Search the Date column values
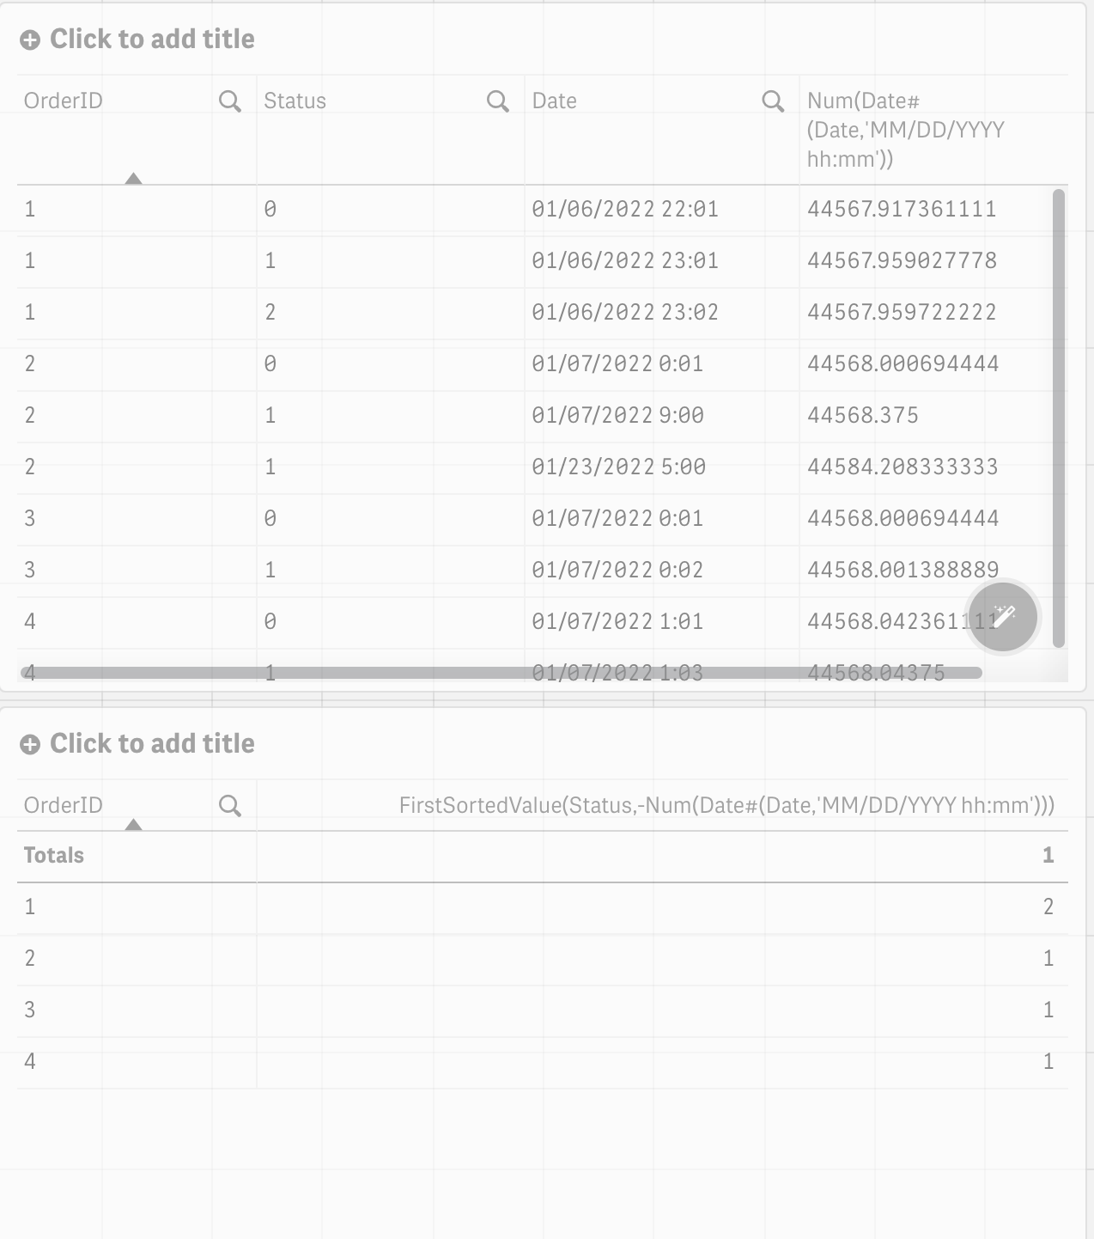Viewport: 1094px width, 1239px height. (x=772, y=101)
